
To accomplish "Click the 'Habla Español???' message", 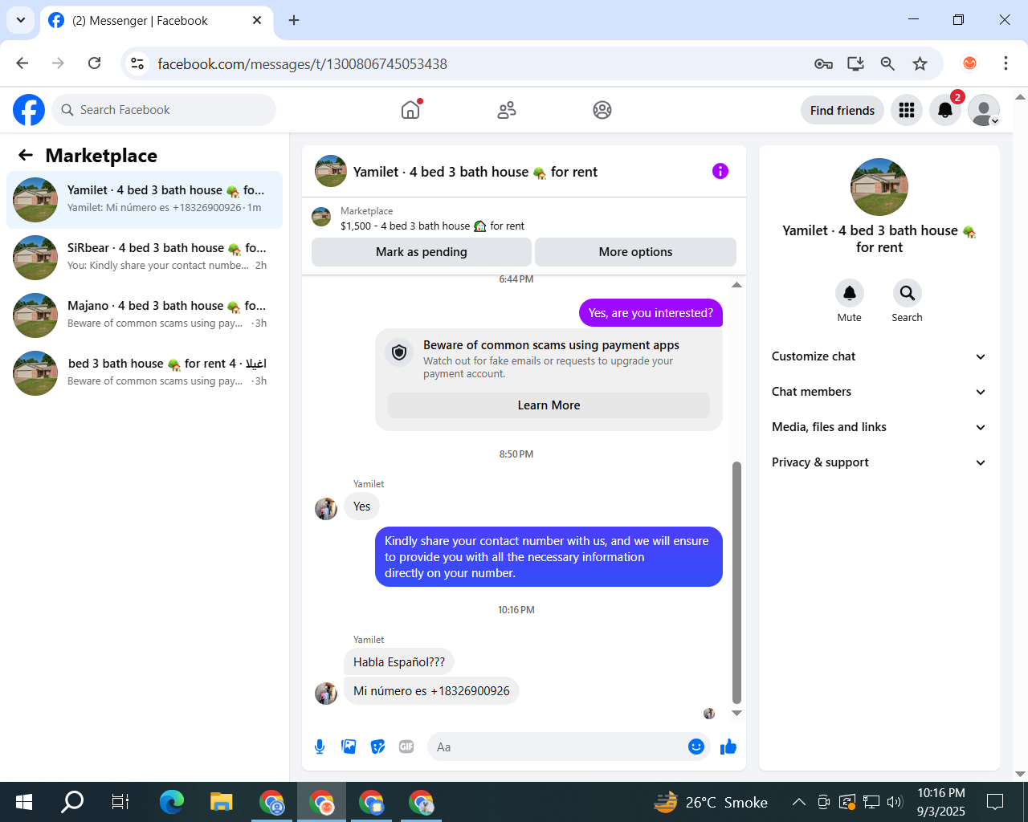I will (x=399, y=662).
